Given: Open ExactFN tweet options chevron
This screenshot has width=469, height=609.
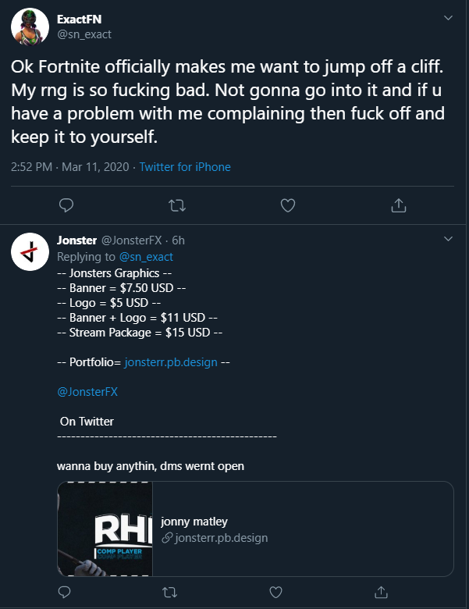Looking at the screenshot, I should pos(448,17).
